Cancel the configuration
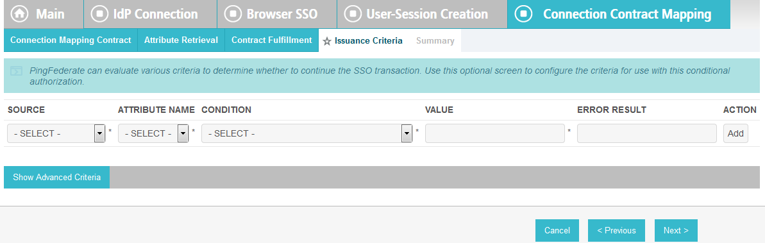The height and width of the screenshot is (243, 765). tap(557, 230)
